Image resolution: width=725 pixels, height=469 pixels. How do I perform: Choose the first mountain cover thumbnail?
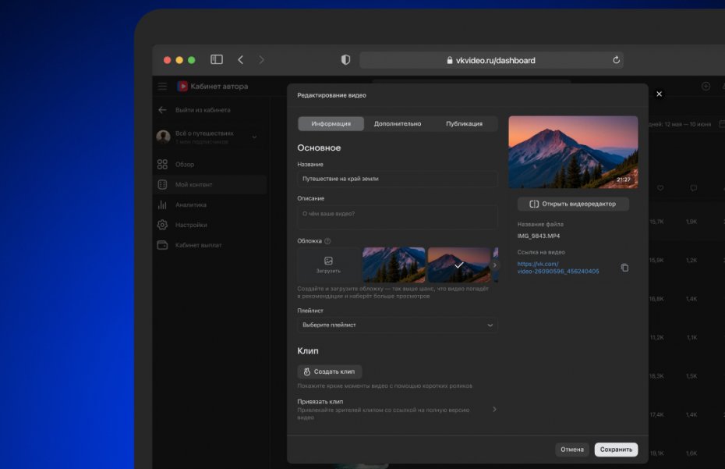(394, 265)
